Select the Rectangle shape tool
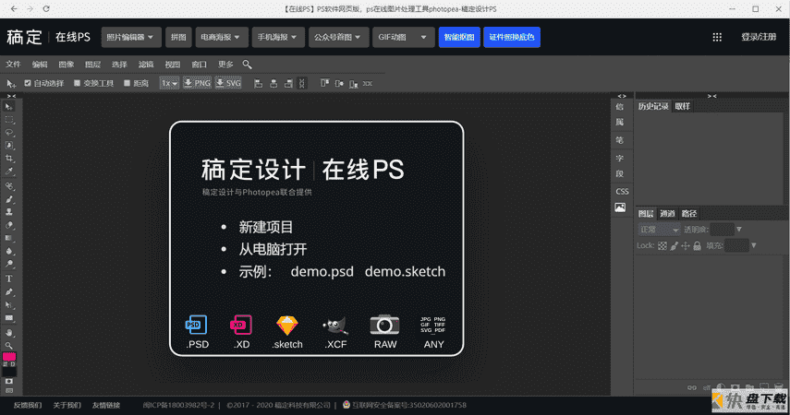 point(9,318)
